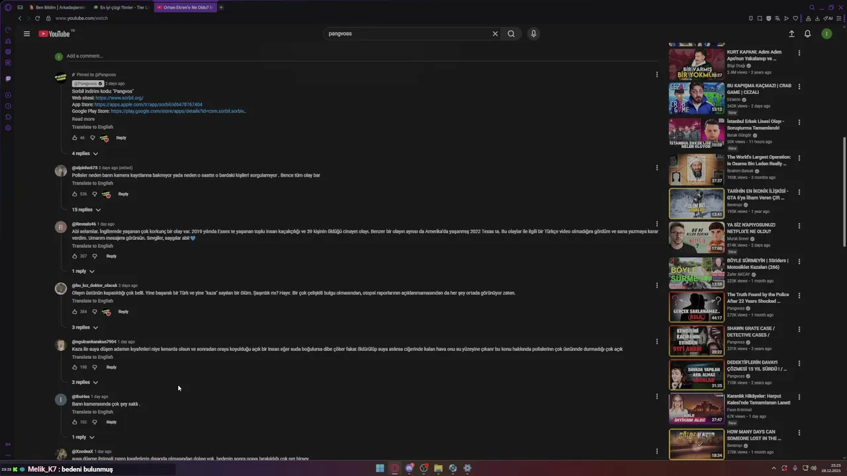Expand pinned comment with Read more
Screen dimensions: 847x476
(83, 119)
